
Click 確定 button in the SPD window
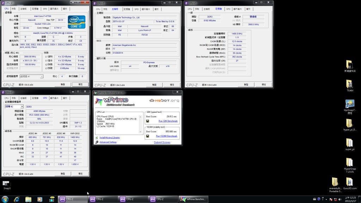(x=80, y=174)
